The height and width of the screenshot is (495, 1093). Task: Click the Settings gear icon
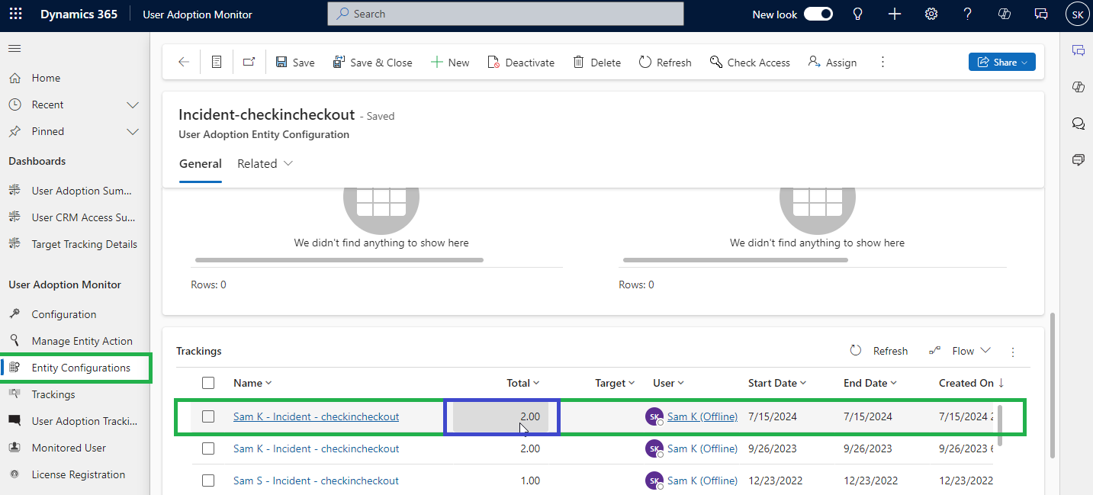point(931,14)
